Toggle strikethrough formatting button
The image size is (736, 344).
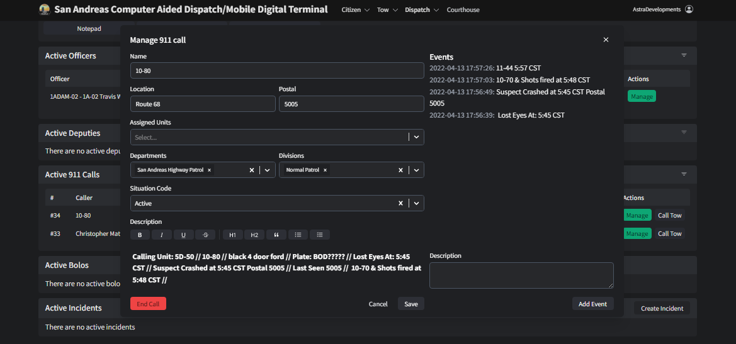click(x=205, y=235)
